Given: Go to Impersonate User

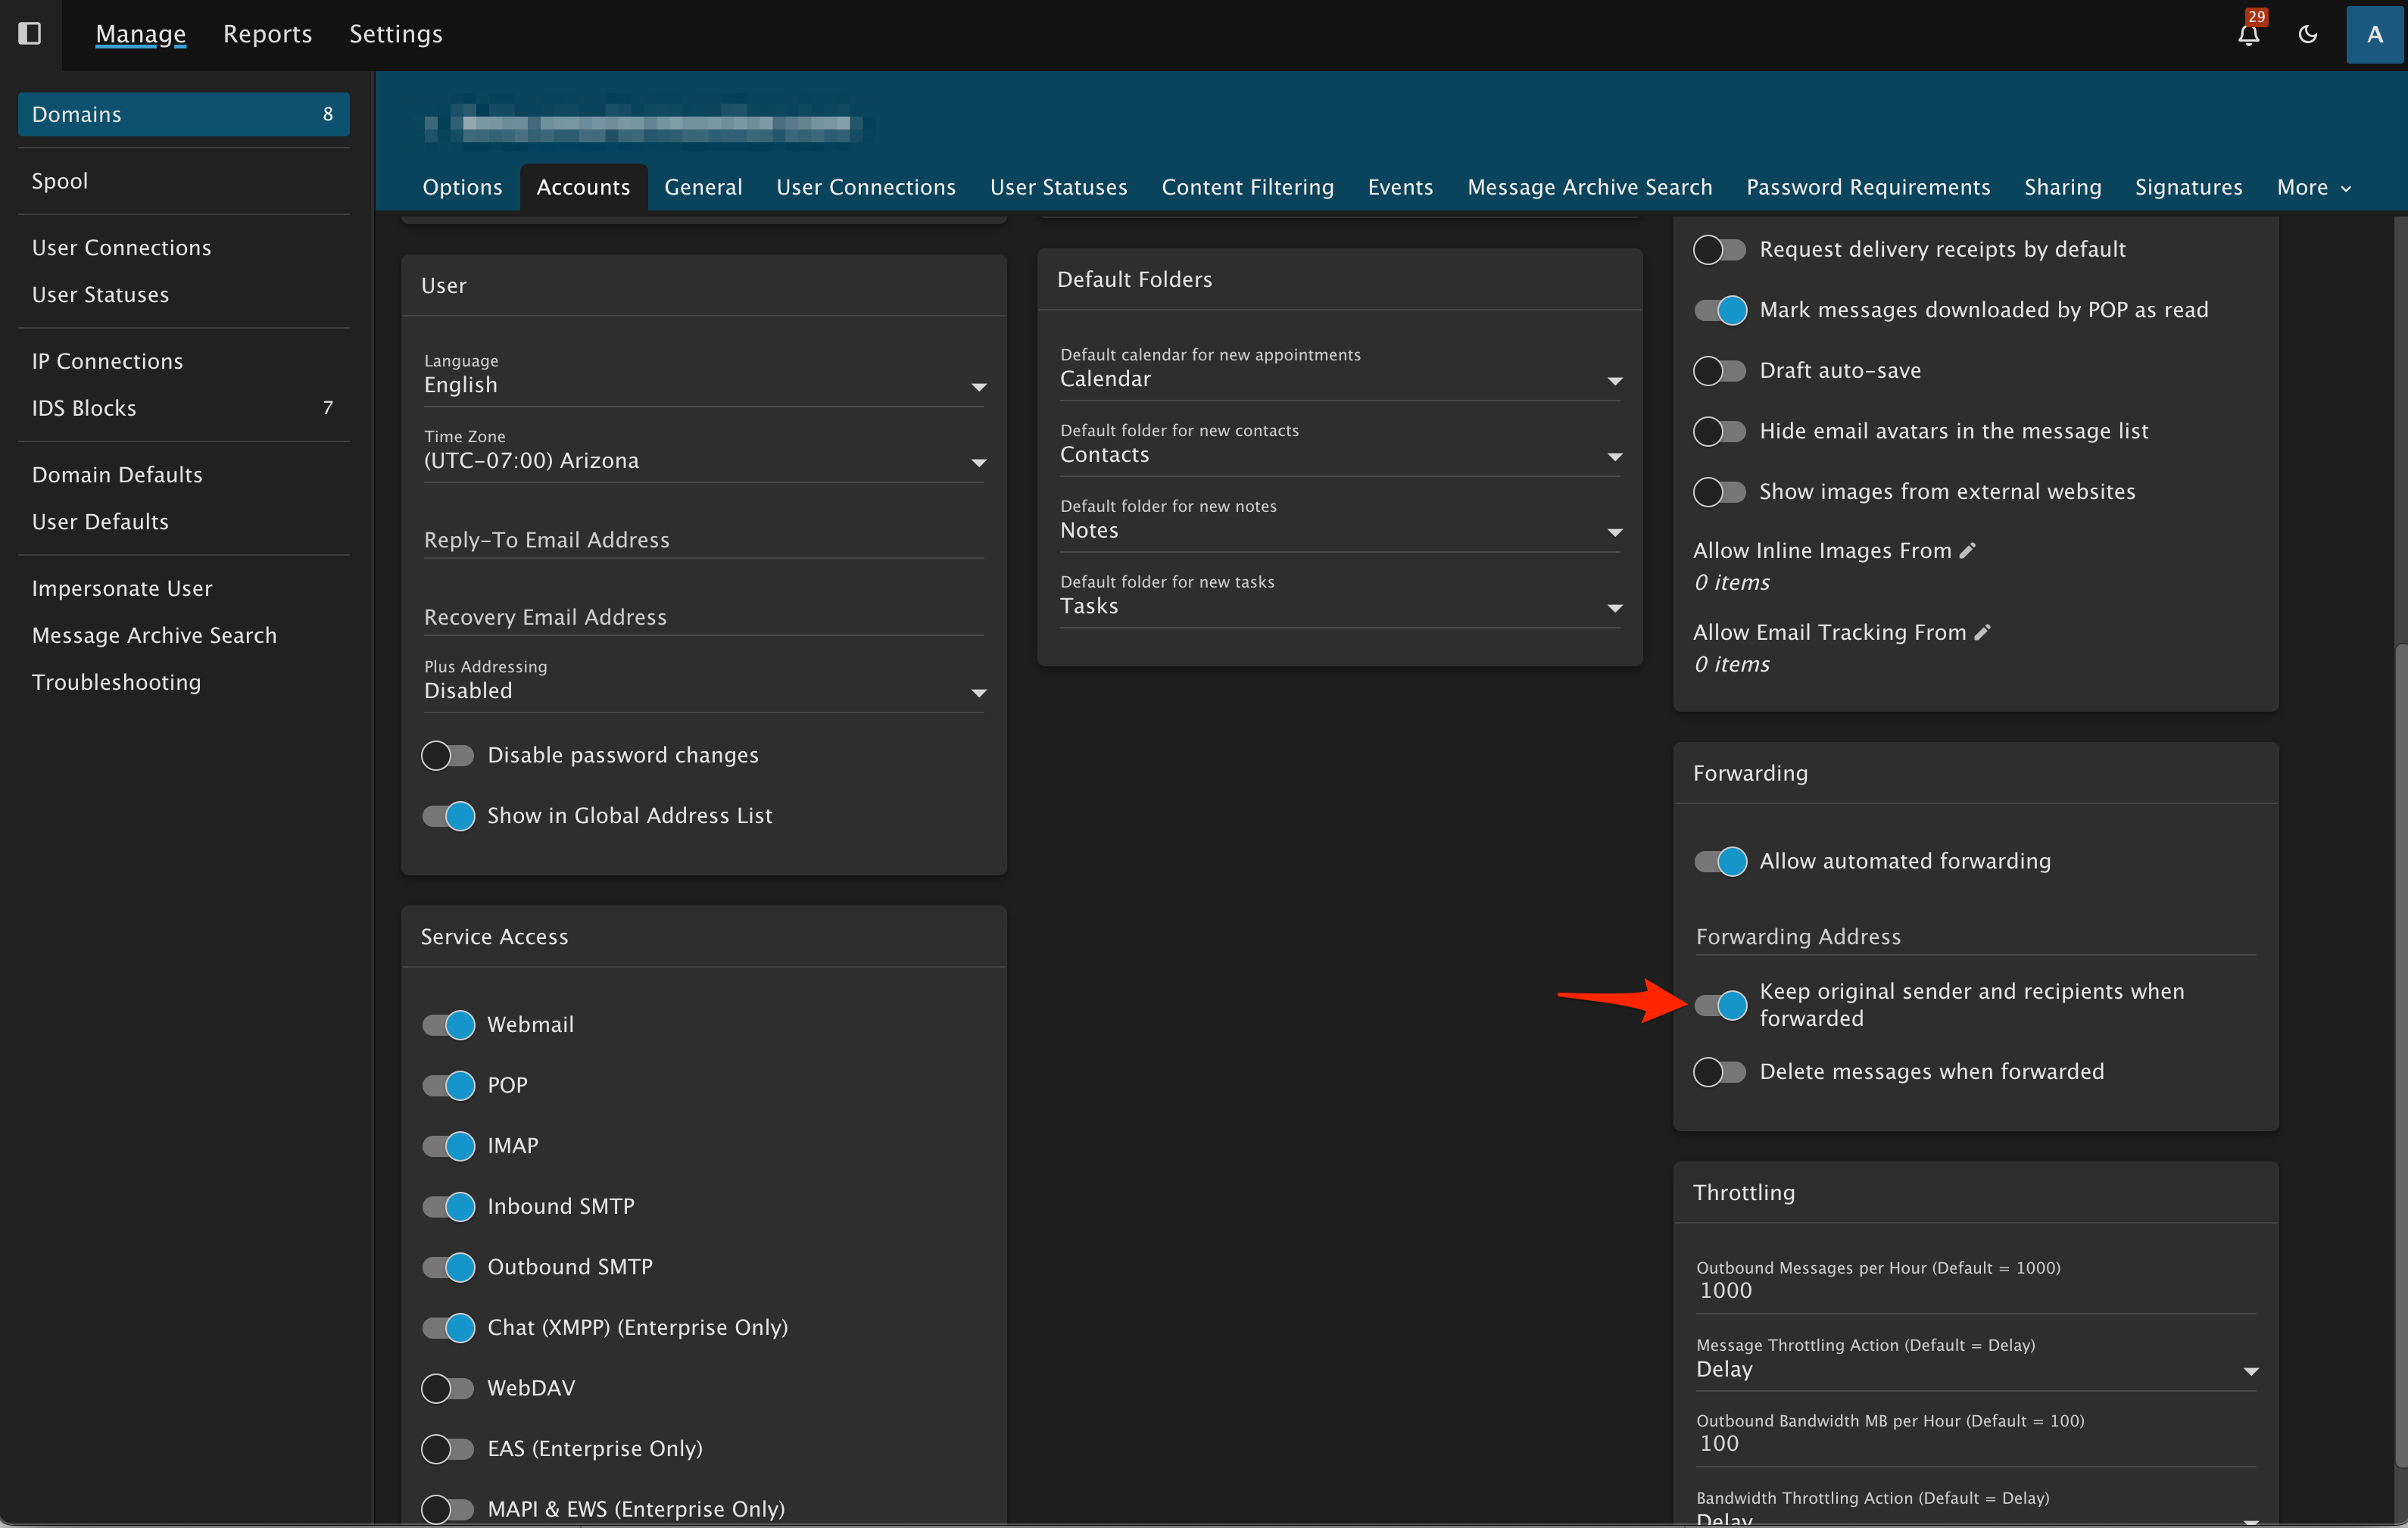Looking at the screenshot, I should 122,588.
